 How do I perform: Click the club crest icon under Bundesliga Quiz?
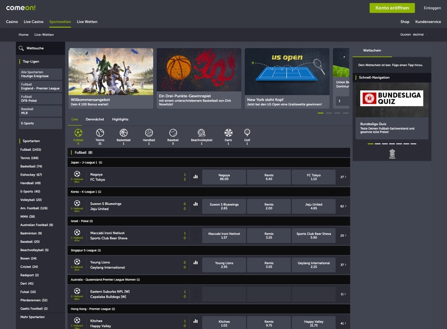(392, 154)
